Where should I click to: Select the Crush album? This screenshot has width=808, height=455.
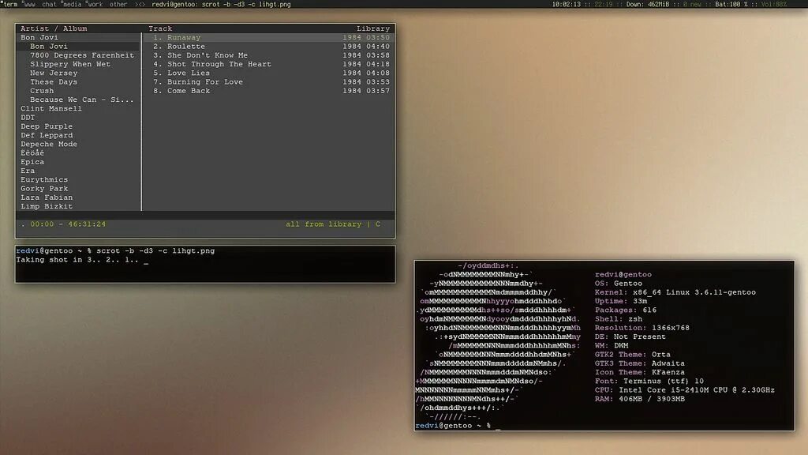point(78,90)
